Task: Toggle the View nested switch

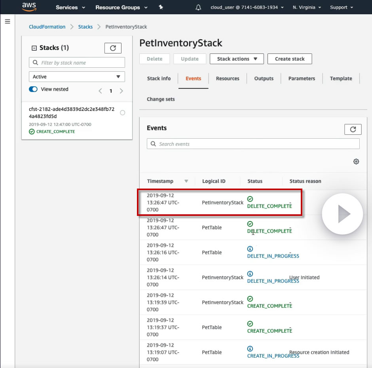Action: 33,89
